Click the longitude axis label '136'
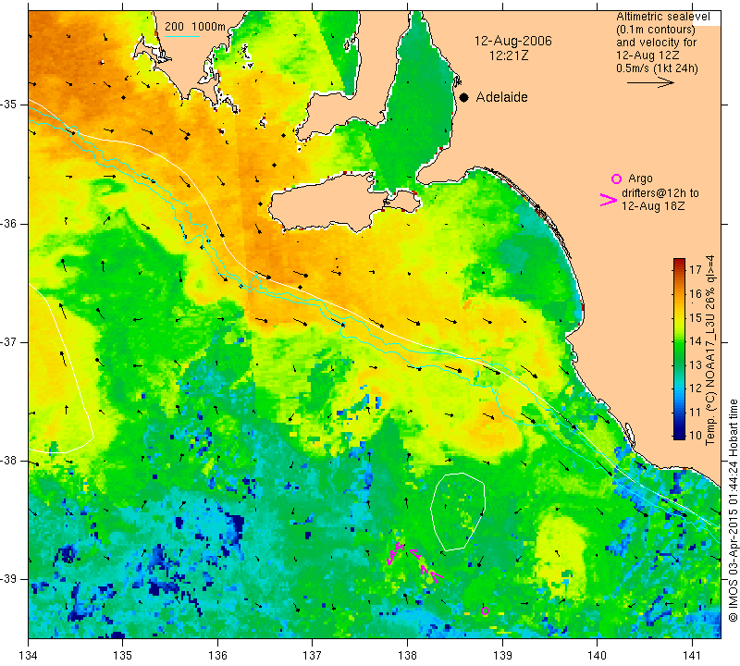This screenshot has height=666, width=740. click(217, 655)
